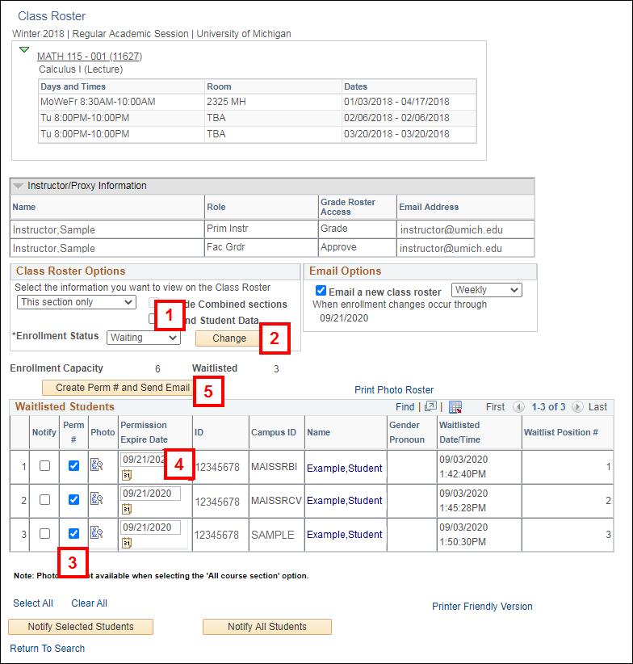Download waitlist table to spreadsheet icon

455,407
